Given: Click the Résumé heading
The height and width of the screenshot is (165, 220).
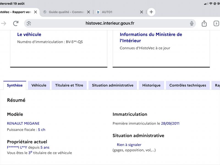Looking at the screenshot, I should pos(16,100).
